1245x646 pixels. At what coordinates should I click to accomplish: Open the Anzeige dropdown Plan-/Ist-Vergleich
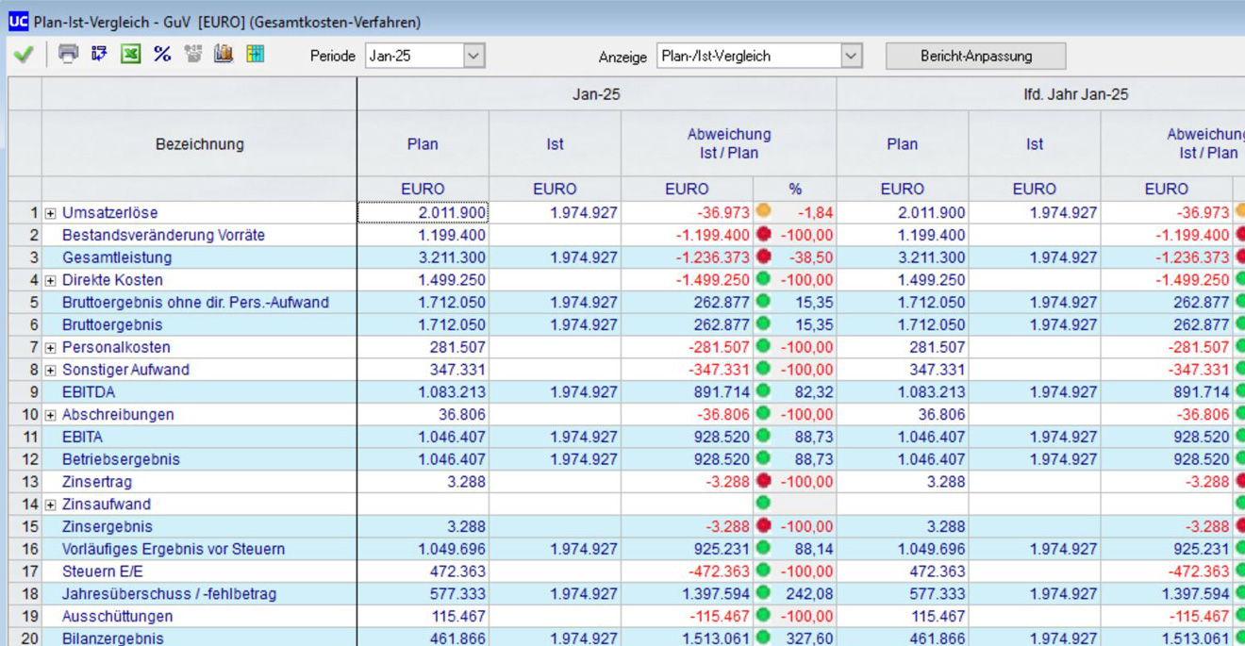tap(851, 56)
